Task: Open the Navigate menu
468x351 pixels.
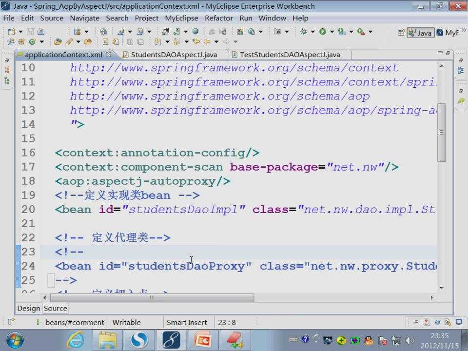Action: coord(85,18)
